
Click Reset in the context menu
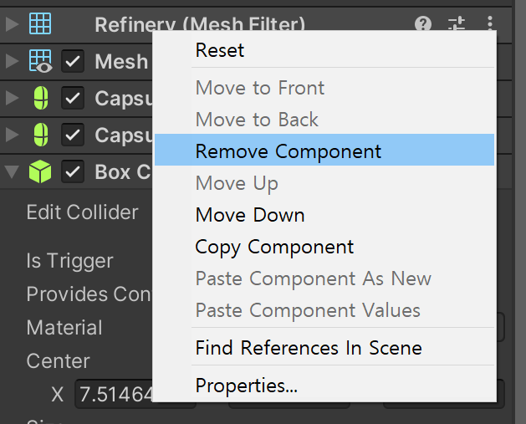pyautogui.click(x=220, y=50)
